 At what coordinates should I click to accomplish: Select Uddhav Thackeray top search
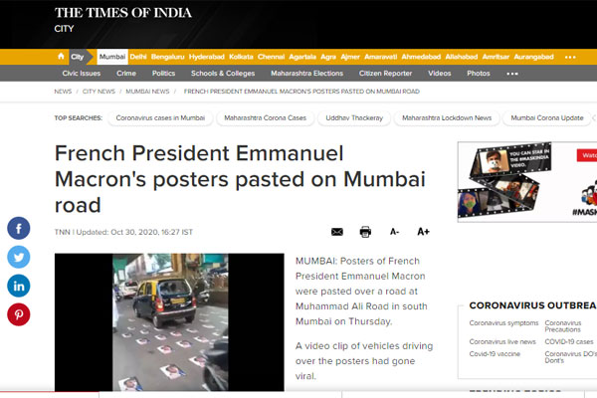tap(354, 118)
